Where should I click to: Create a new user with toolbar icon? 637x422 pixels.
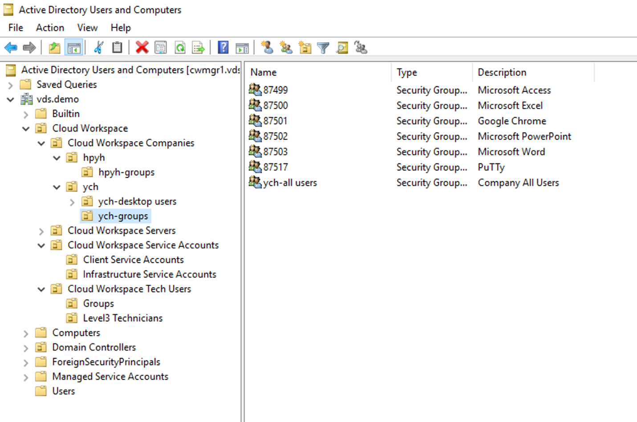267,48
